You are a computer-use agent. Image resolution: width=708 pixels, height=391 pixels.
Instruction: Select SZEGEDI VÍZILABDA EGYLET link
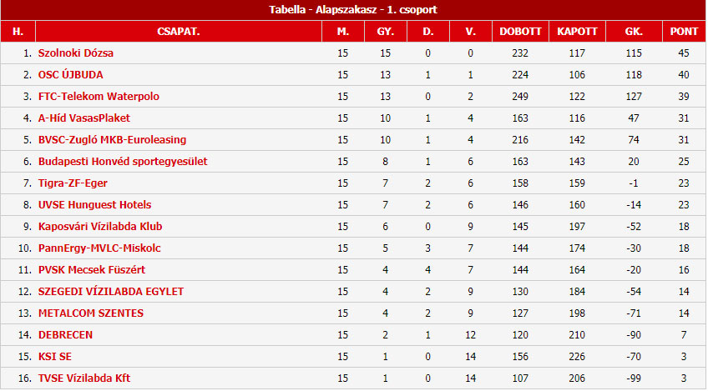coord(111,291)
